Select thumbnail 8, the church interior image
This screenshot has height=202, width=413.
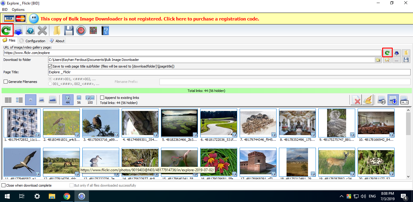(297, 123)
